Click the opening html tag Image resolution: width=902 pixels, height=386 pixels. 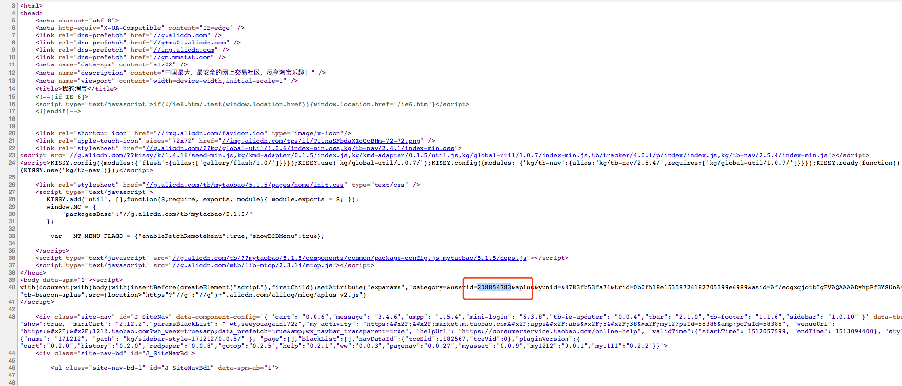coord(31,6)
